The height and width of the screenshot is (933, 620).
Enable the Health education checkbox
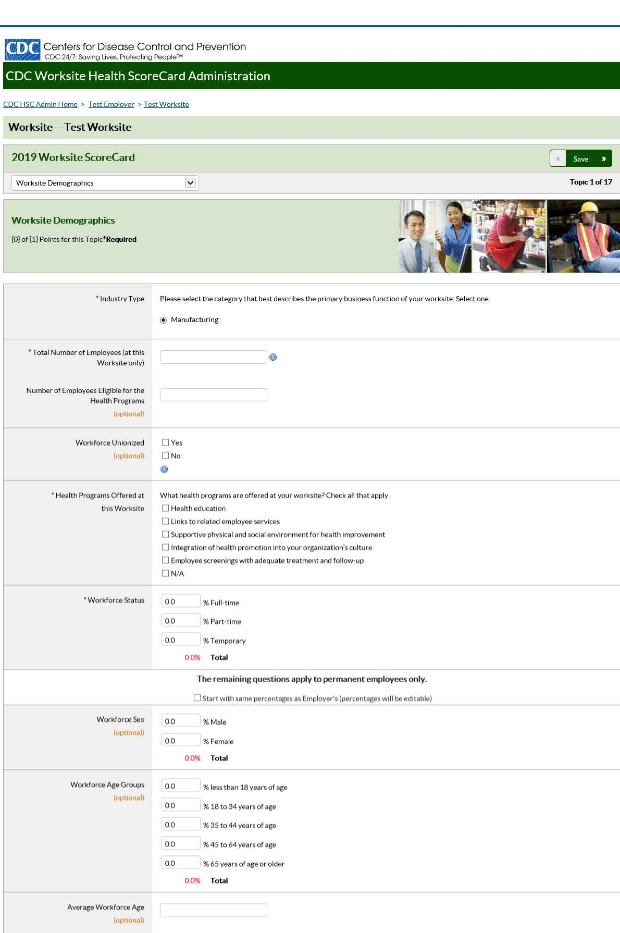(x=165, y=508)
